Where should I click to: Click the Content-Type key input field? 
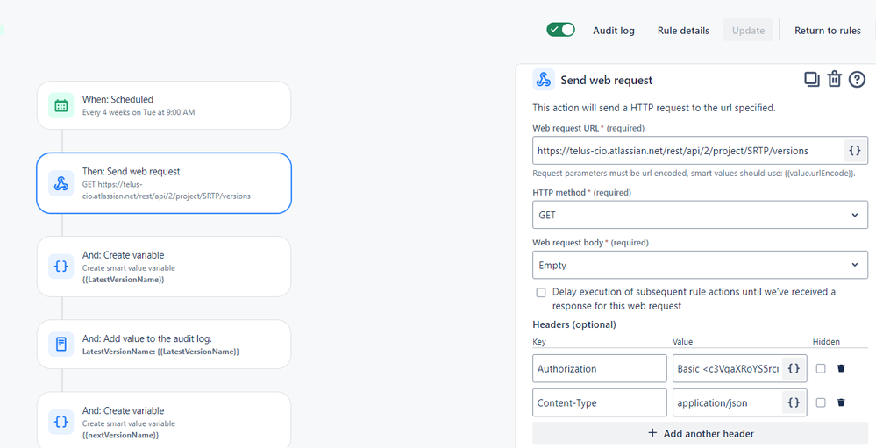point(599,402)
